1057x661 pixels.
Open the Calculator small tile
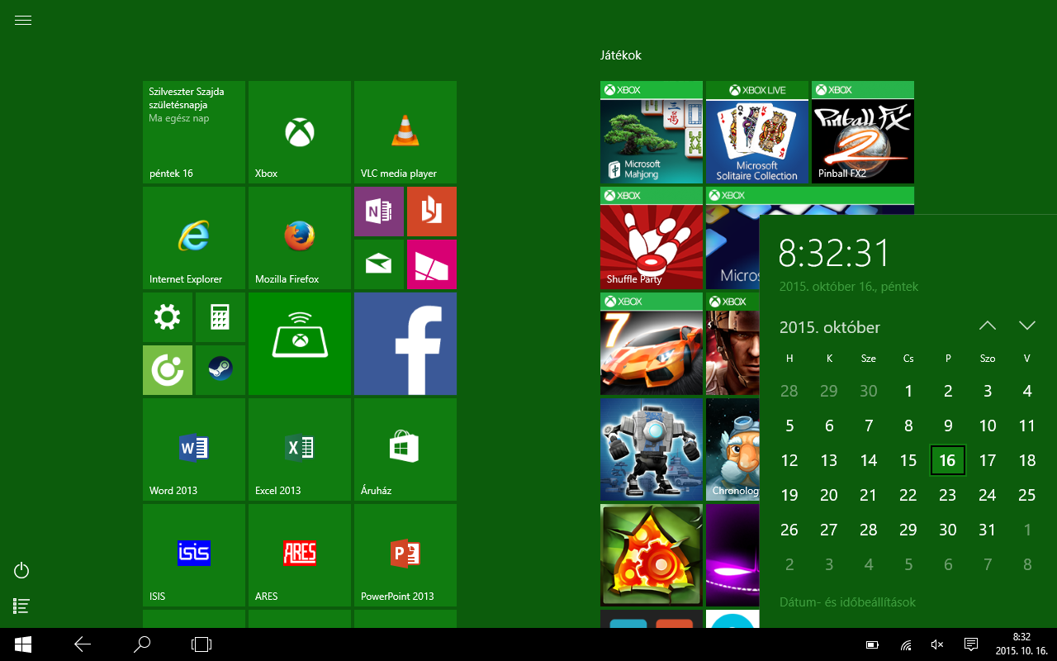(x=220, y=317)
